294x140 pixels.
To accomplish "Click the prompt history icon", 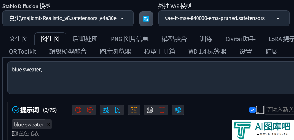I will [x=106, y=110].
